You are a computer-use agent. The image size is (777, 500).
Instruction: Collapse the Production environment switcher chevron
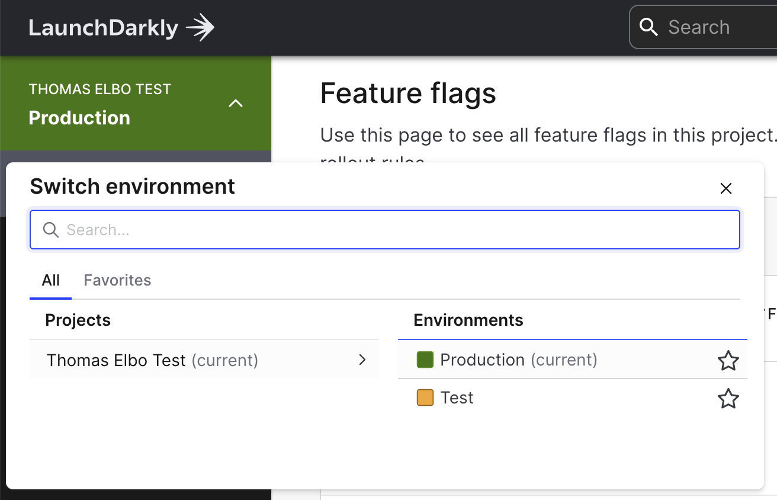point(236,104)
